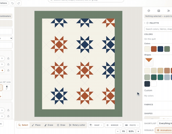Open the table layout icon tab in right panel
Image resolution: width=172 pixels, height=134 pixels.
(159, 11)
